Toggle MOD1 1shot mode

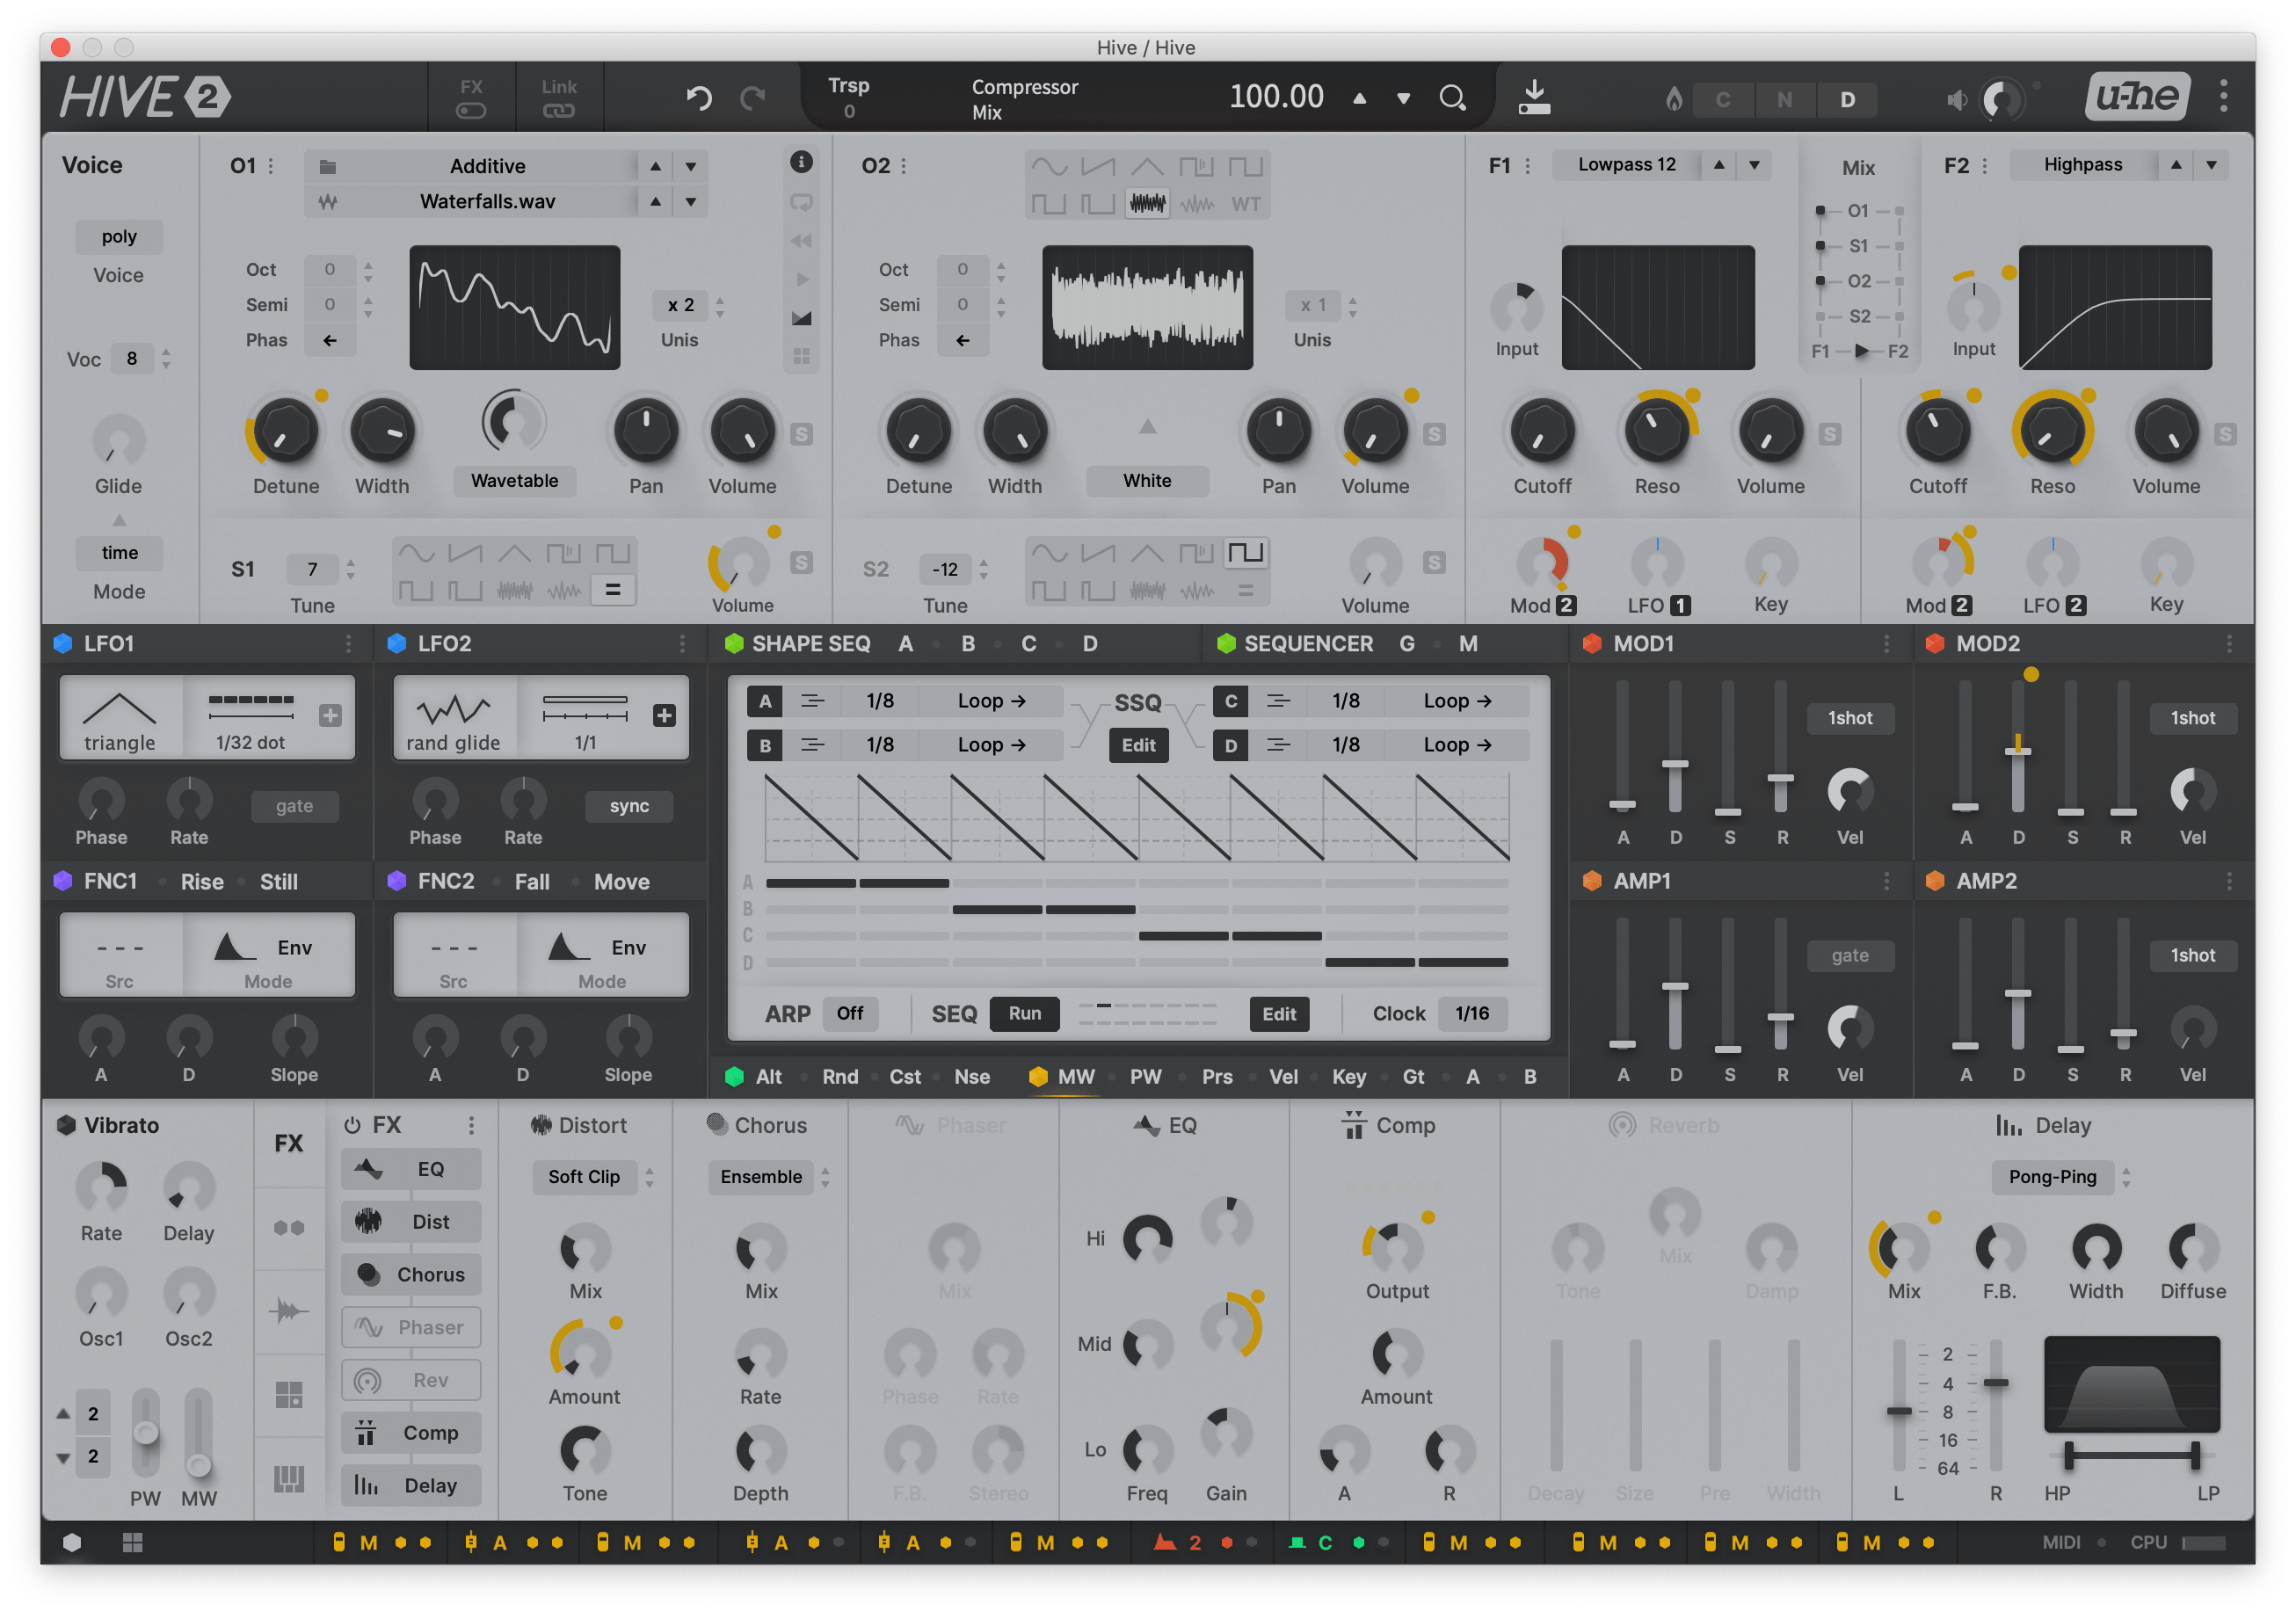pos(1850,718)
